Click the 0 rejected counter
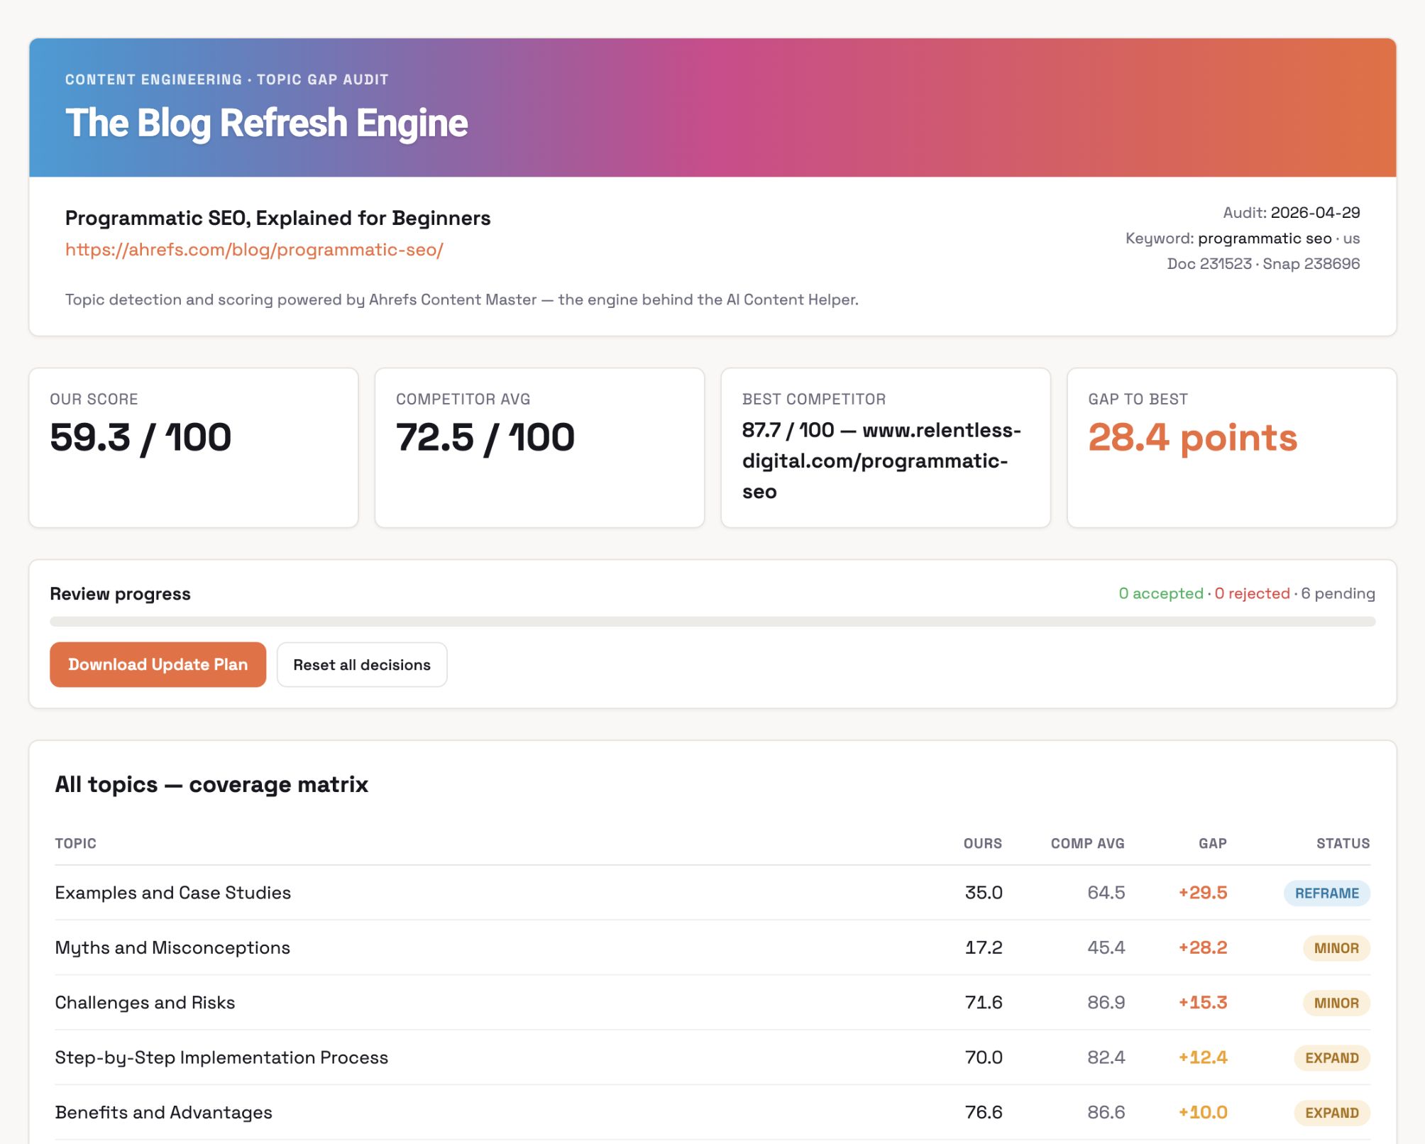 1252,593
